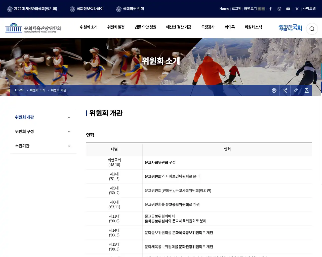Click HOME in the breadcrumb
This screenshot has height=257, width=322.
(x=20, y=90)
